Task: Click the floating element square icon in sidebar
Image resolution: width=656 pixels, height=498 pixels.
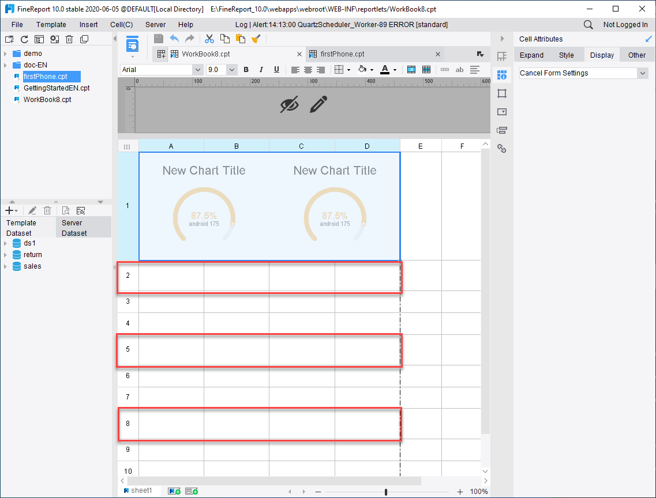Action: [x=502, y=93]
